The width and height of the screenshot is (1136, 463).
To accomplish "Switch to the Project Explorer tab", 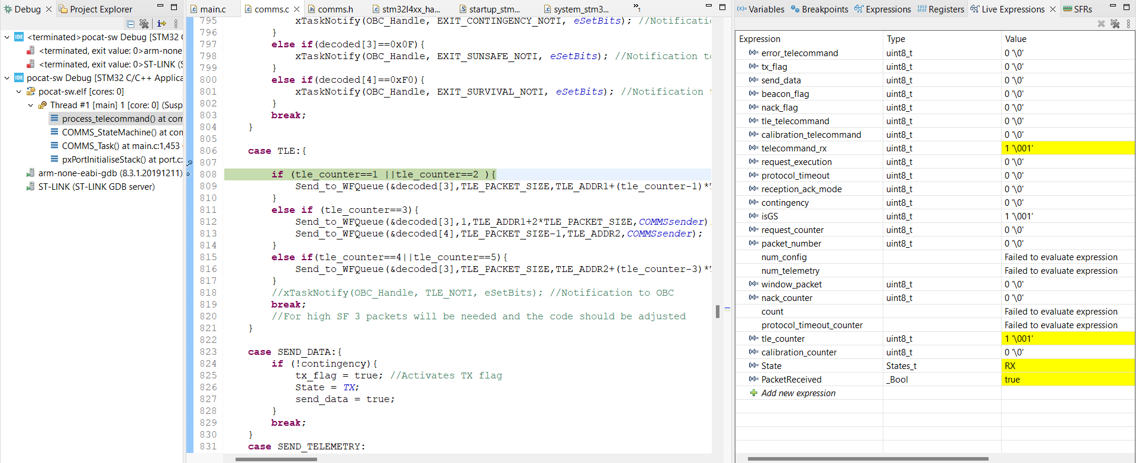I will point(95,9).
